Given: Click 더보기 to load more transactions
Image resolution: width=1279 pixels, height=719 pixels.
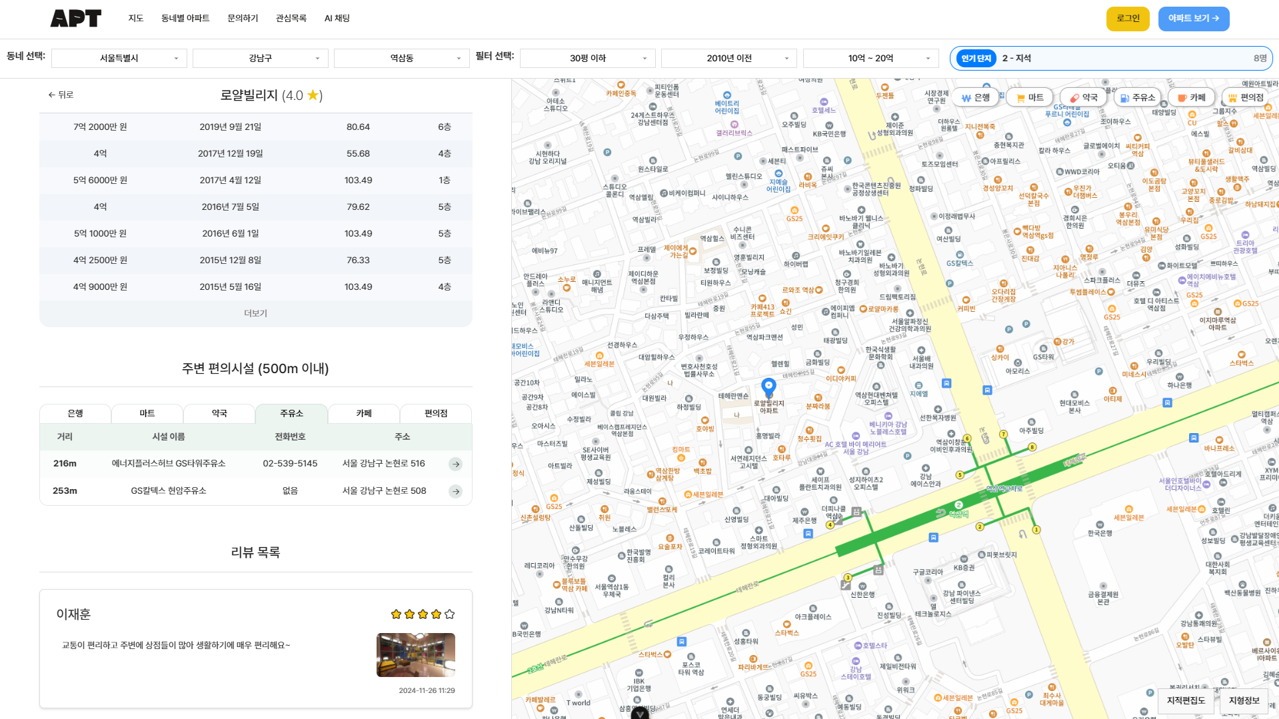Looking at the screenshot, I should click(255, 313).
